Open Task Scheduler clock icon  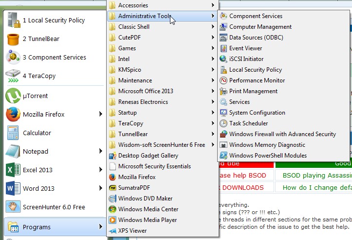[223, 123]
